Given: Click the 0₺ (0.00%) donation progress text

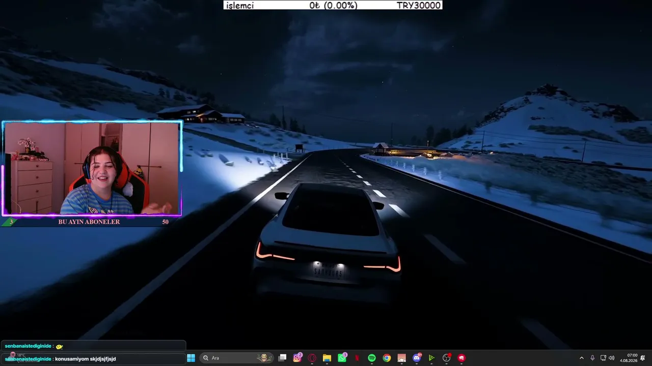Looking at the screenshot, I should coord(333,5).
